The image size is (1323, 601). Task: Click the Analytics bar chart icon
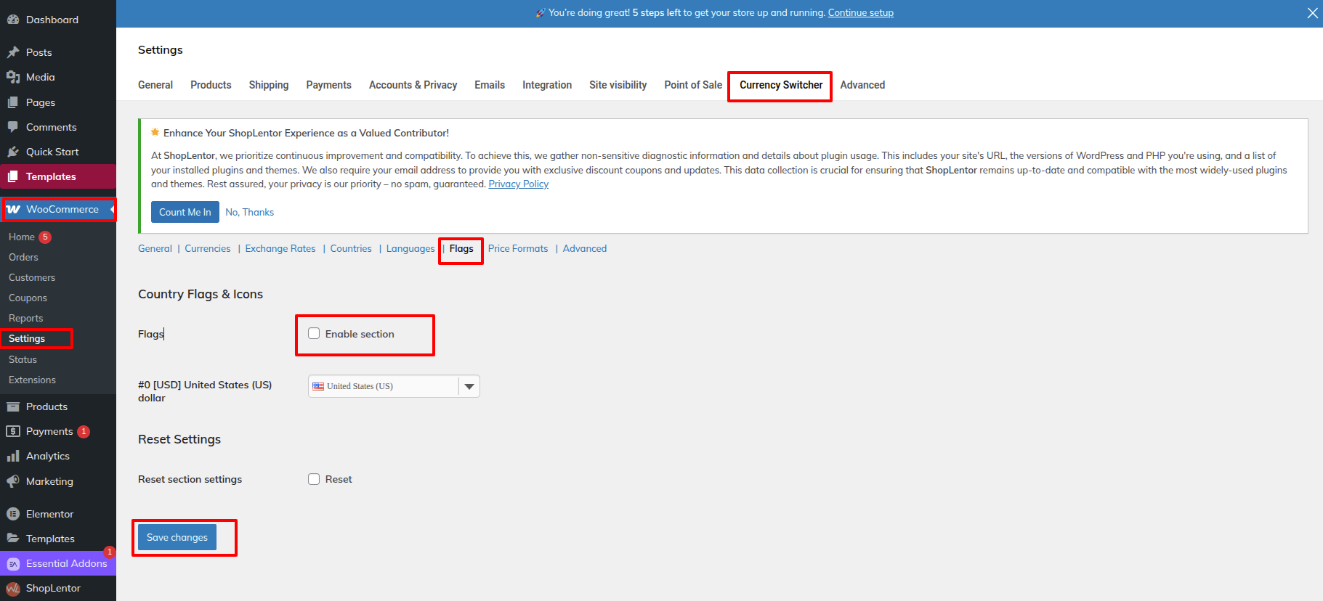(13, 456)
